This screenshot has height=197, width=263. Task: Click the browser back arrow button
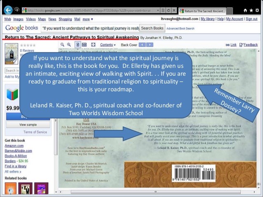pos(8,10)
